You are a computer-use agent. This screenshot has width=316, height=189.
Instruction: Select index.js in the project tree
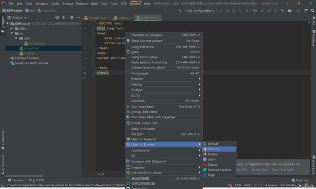click(29, 53)
